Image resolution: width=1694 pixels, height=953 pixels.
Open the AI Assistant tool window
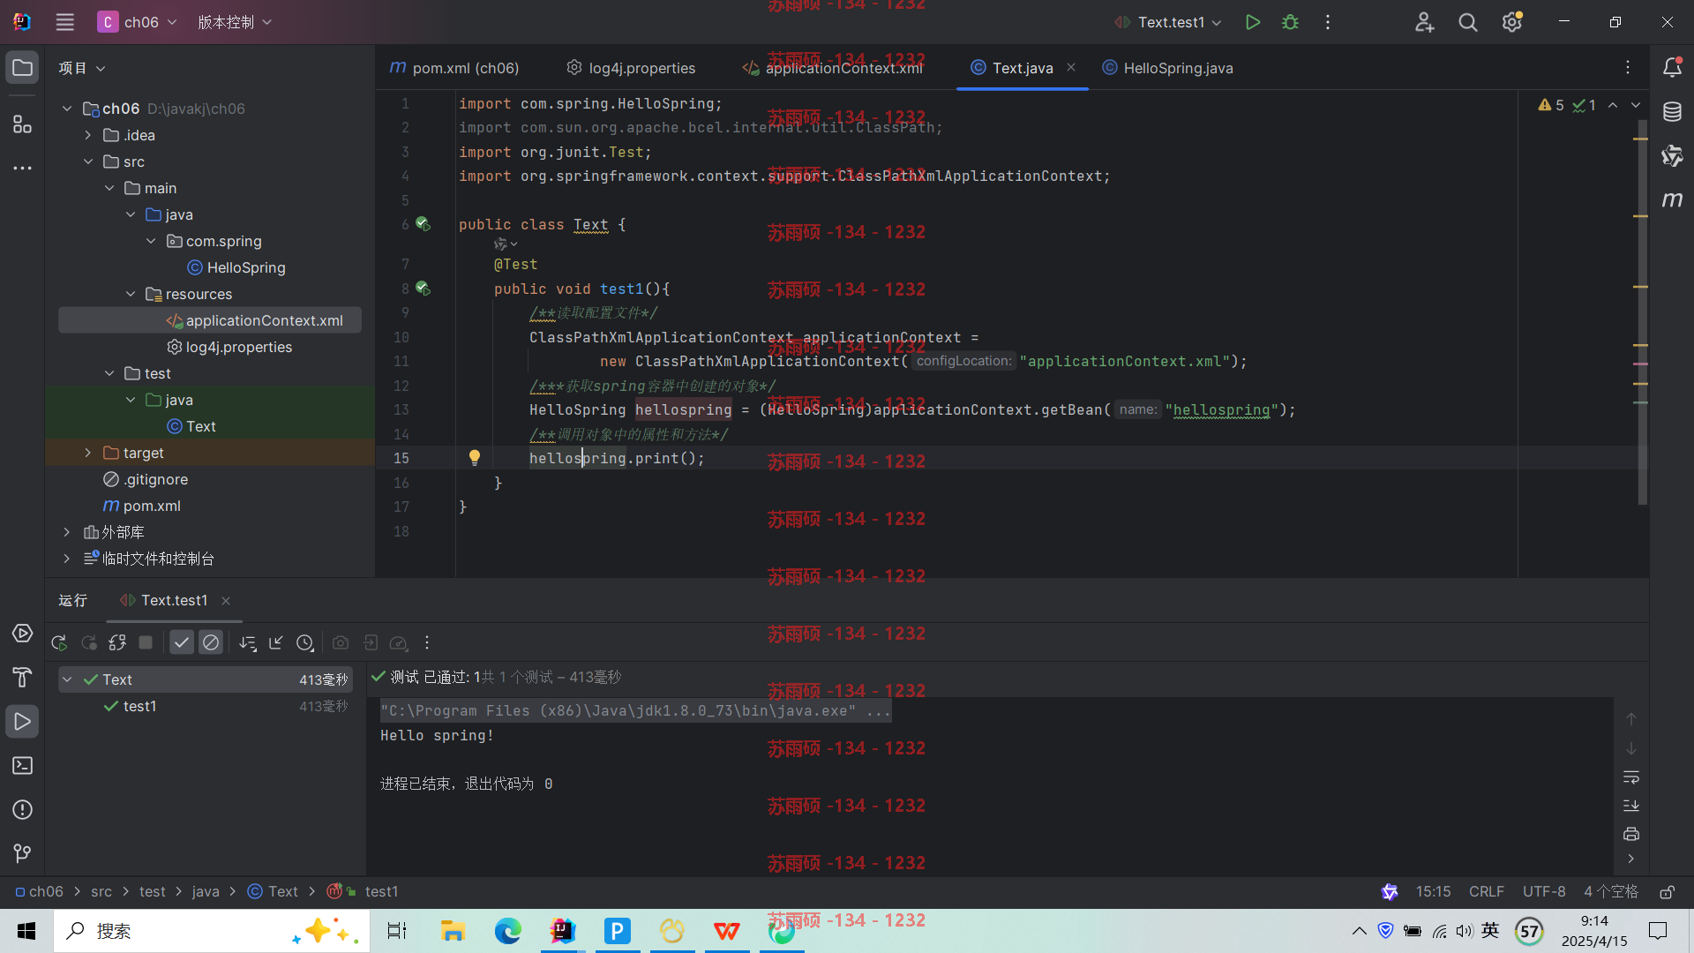(1672, 156)
